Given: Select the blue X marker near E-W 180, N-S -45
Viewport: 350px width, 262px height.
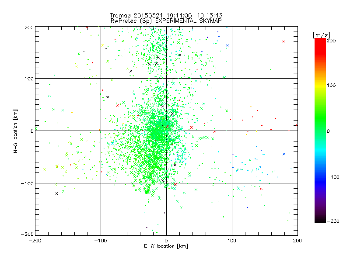Looking at the screenshot, I should [x=284, y=154].
